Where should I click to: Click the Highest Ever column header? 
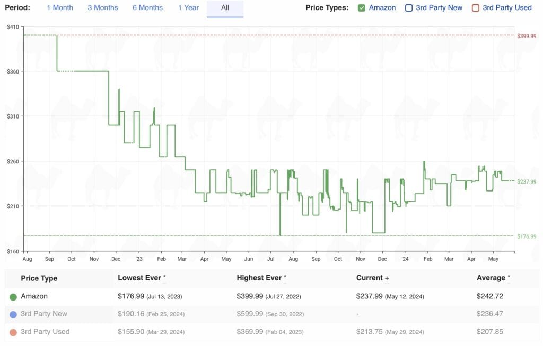point(260,278)
